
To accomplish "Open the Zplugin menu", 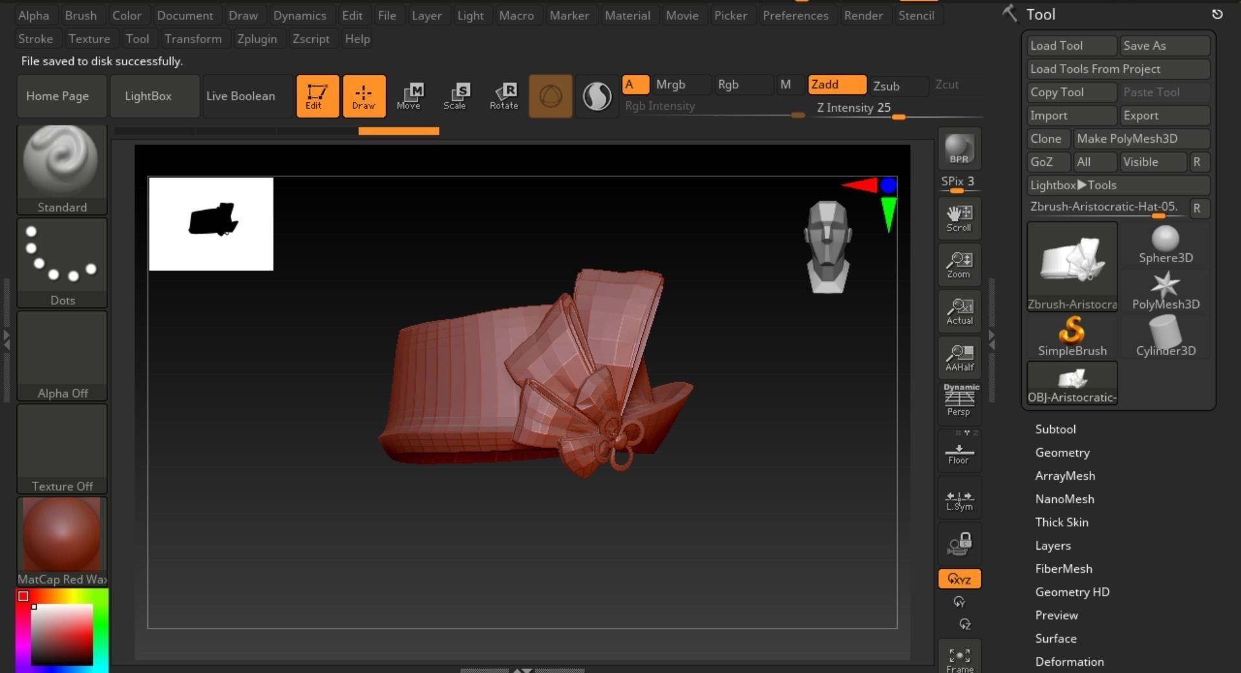I will coord(257,39).
